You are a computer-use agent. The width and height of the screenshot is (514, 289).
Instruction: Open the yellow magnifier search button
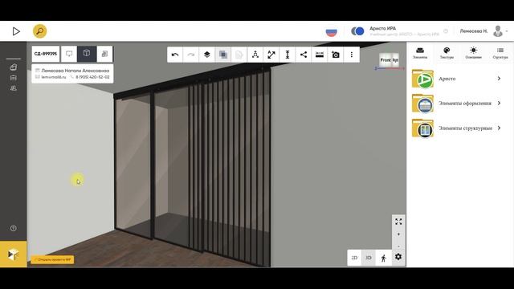39,31
